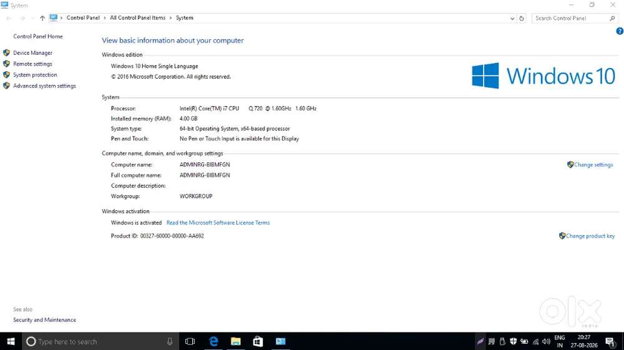Image resolution: width=624 pixels, height=350 pixels.
Task: Click Change settings for computer name
Action: pos(593,165)
